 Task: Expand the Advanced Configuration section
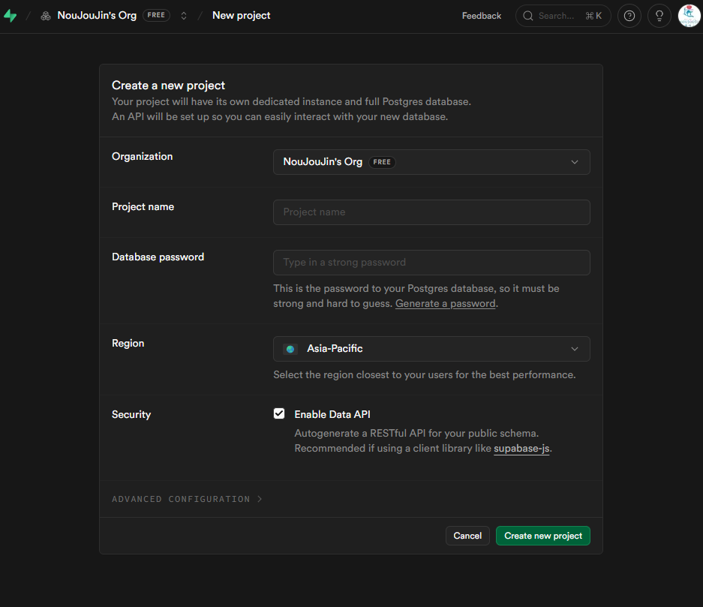[187, 499]
